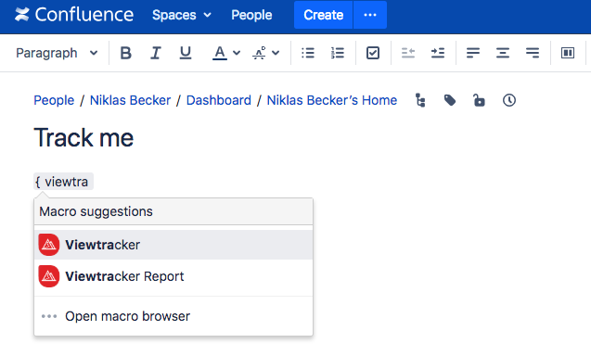Image resolution: width=591 pixels, height=356 pixels.
Task: Select the Viewtracker Report macro suggestion
Action: click(173, 276)
